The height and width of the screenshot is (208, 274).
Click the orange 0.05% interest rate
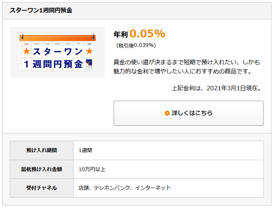click(x=147, y=34)
